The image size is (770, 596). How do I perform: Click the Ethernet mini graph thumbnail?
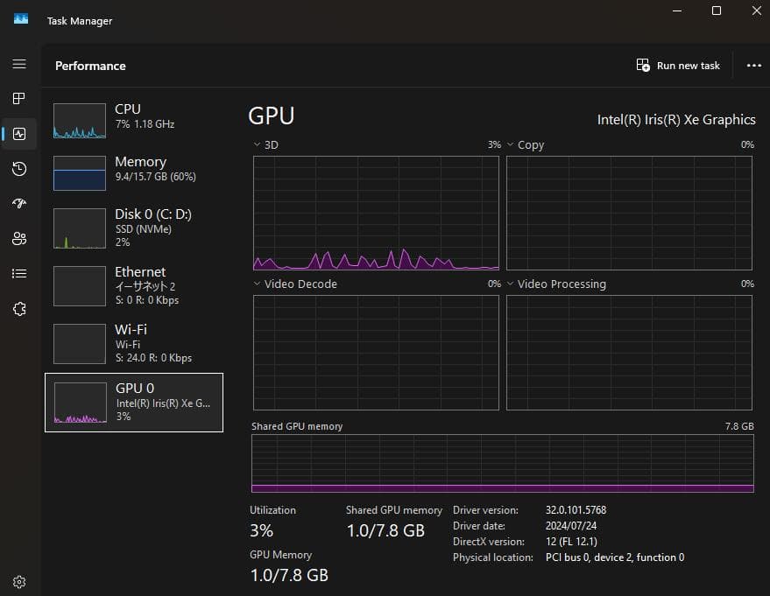coord(80,286)
